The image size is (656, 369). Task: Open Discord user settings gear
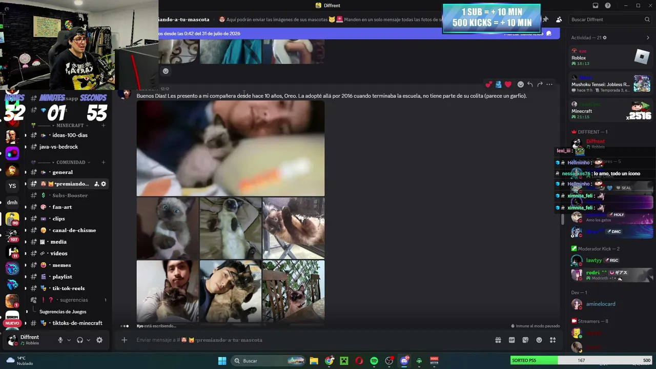[x=99, y=340]
